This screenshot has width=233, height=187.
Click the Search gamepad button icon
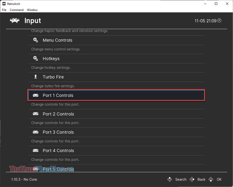pos(169,179)
